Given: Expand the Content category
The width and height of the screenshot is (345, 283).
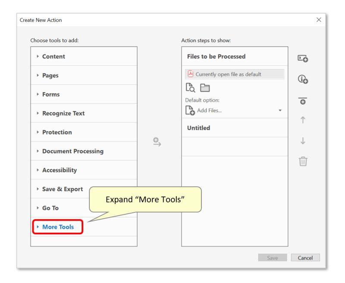Looking at the screenshot, I should 53,56.
